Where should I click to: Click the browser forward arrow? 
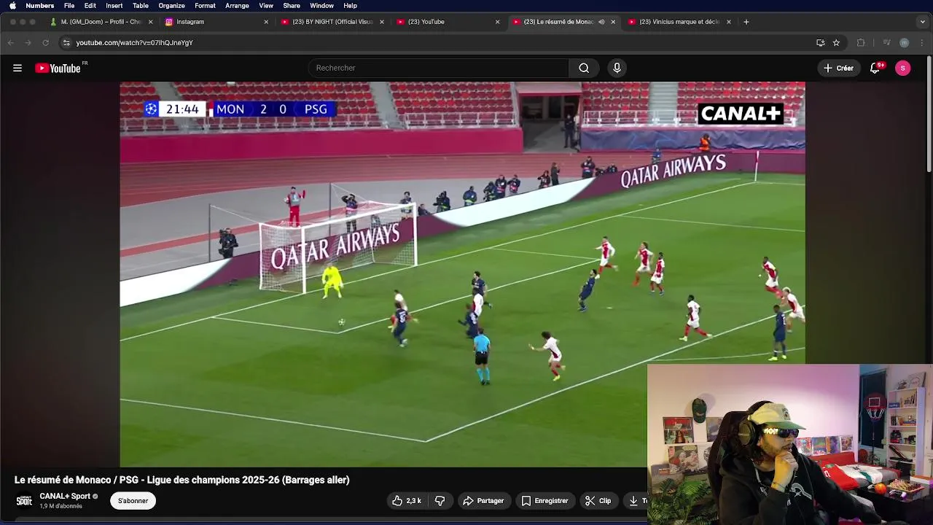[x=28, y=42]
